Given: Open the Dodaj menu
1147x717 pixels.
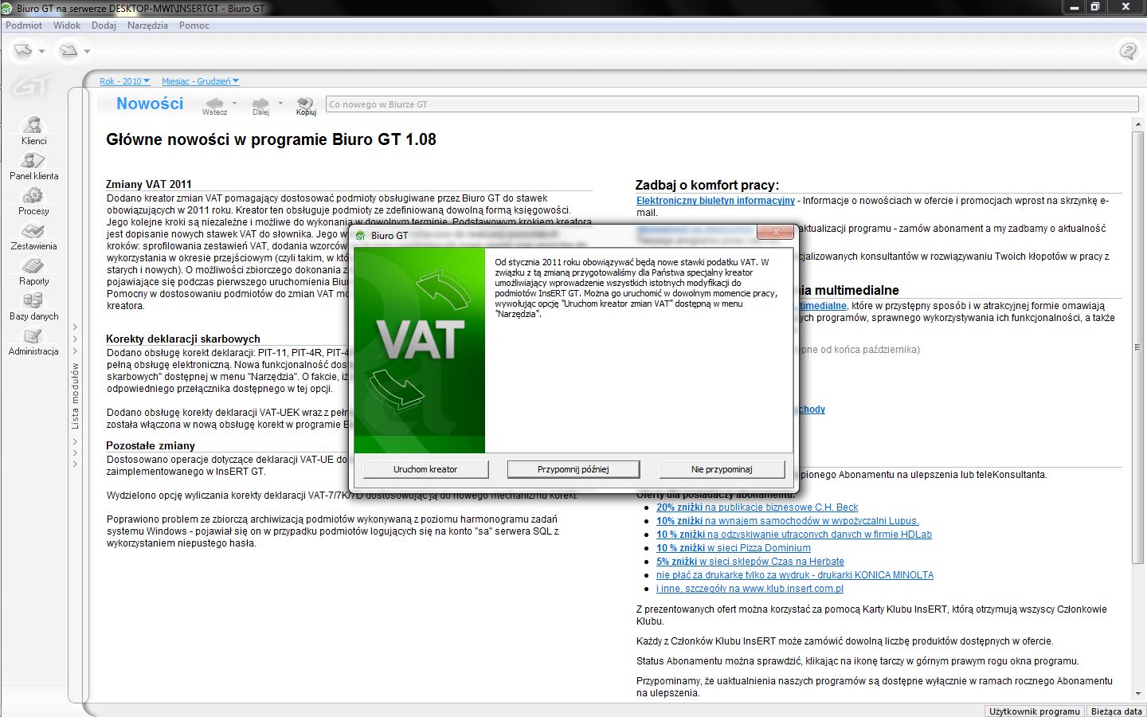Looking at the screenshot, I should point(104,25).
